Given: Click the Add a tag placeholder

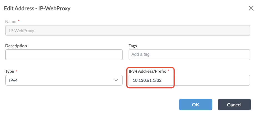Looking at the screenshot, I should coord(140,55).
